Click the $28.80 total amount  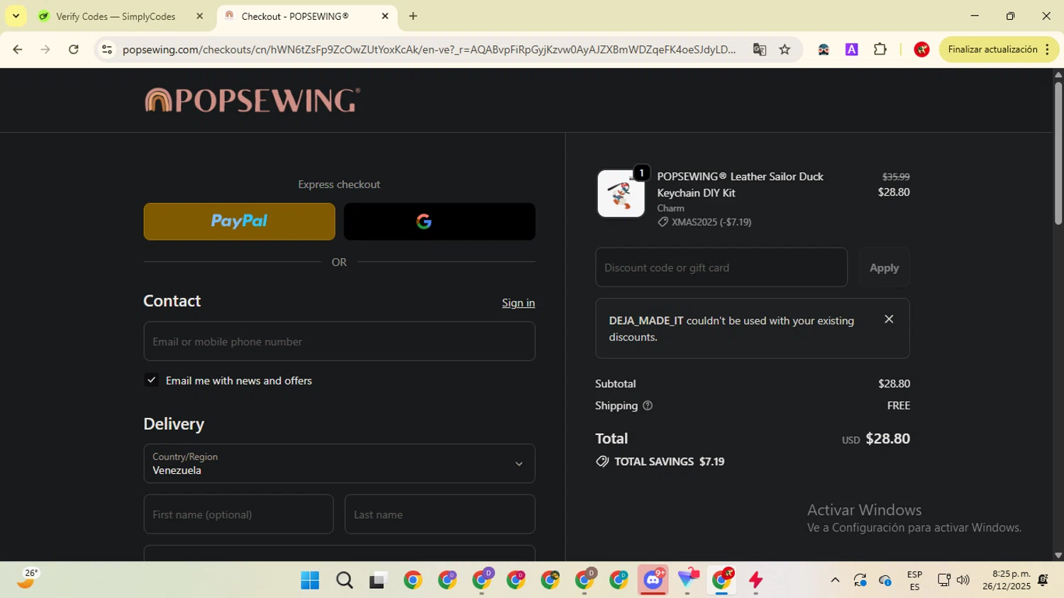887,438
